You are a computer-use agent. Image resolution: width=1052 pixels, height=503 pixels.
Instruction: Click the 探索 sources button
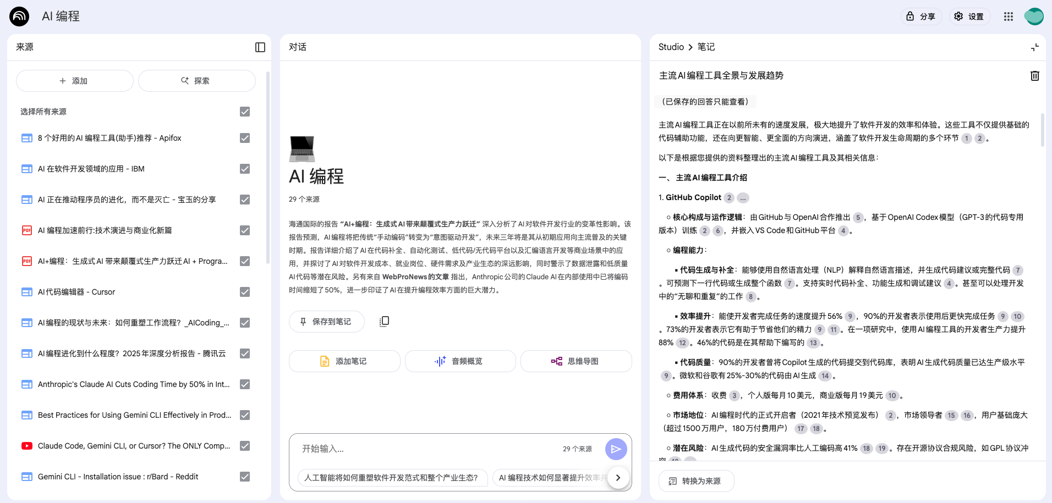(x=197, y=81)
